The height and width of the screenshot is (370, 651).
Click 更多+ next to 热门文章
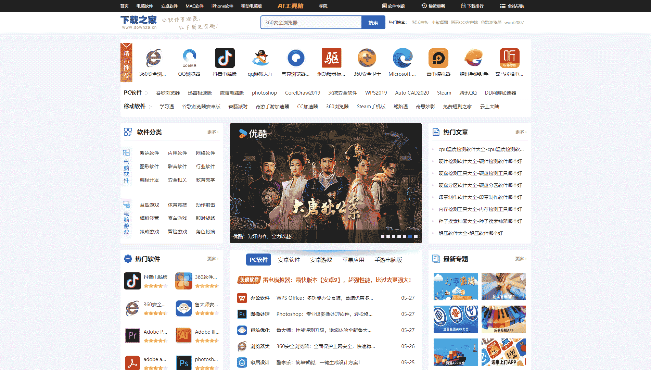coord(521,132)
